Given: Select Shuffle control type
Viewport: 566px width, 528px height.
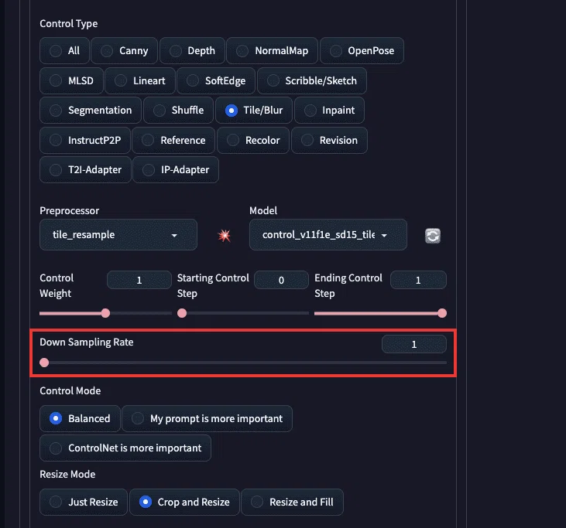Looking at the screenshot, I should click(x=178, y=111).
